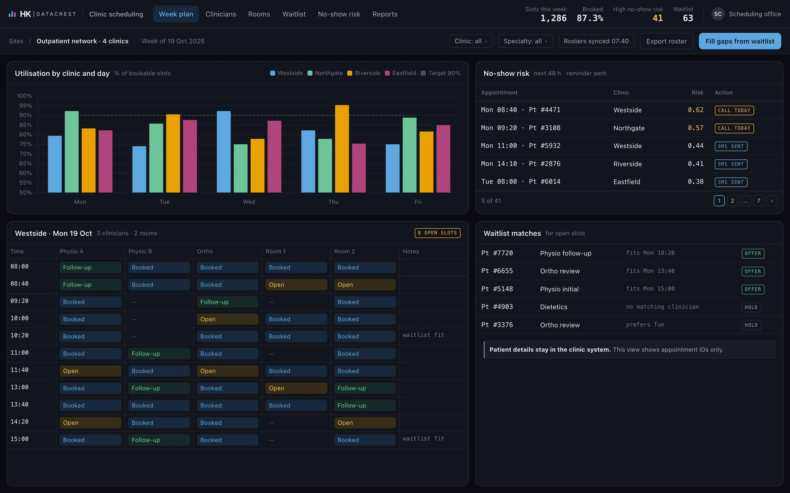Click SMS SENT badge for Pt #6014

tap(731, 182)
